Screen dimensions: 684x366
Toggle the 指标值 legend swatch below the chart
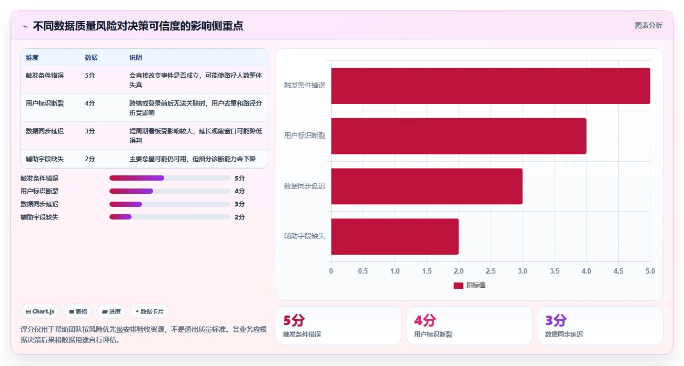[x=458, y=285]
